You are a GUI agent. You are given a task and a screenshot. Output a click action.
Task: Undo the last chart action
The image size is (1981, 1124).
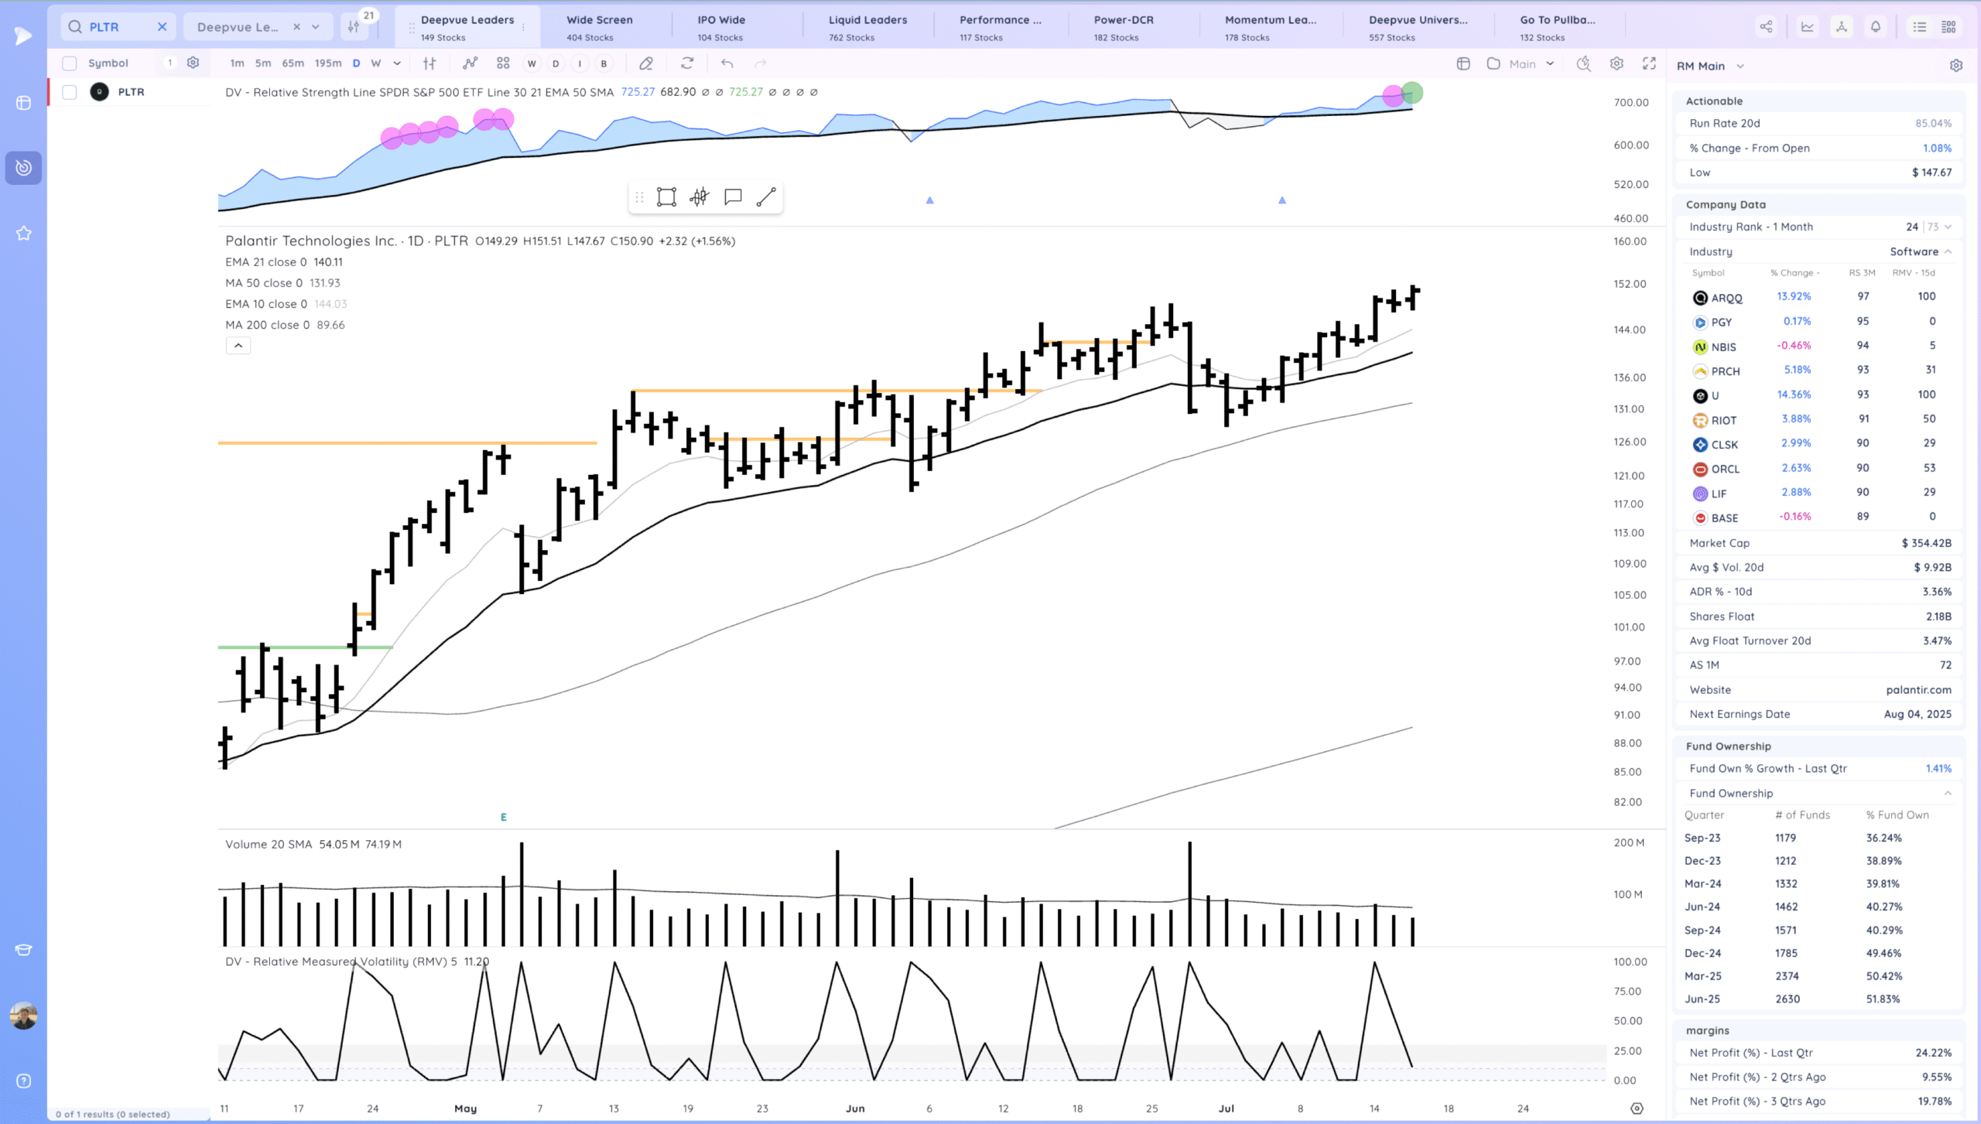click(x=727, y=63)
